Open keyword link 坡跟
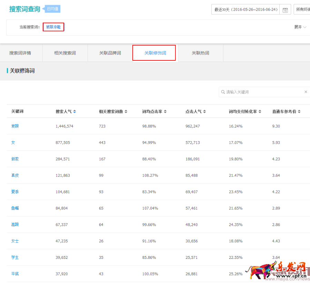The height and width of the screenshot is (283, 310). (14, 126)
